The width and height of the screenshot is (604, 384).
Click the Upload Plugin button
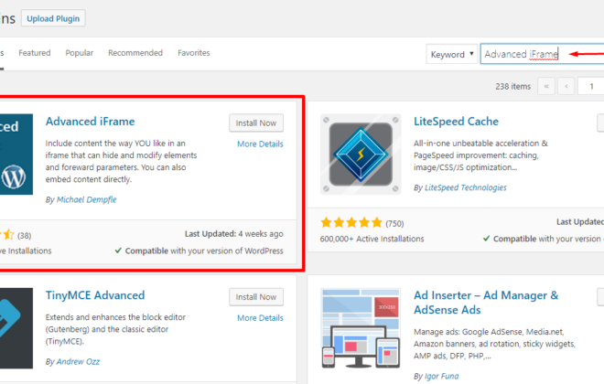(53, 18)
